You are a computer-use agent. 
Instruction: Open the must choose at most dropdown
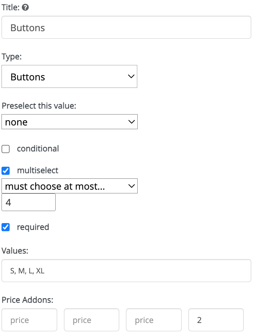coord(70,186)
